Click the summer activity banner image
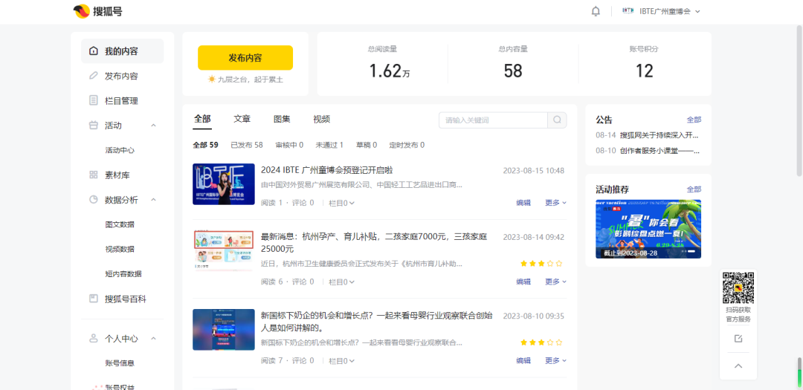Viewport: 803px width, 390px height. (x=648, y=229)
